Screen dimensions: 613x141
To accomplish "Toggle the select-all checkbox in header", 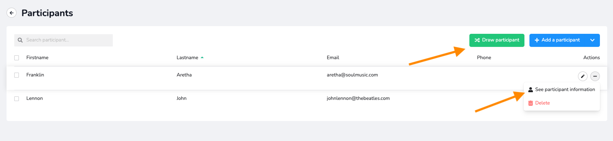I will point(17,58).
